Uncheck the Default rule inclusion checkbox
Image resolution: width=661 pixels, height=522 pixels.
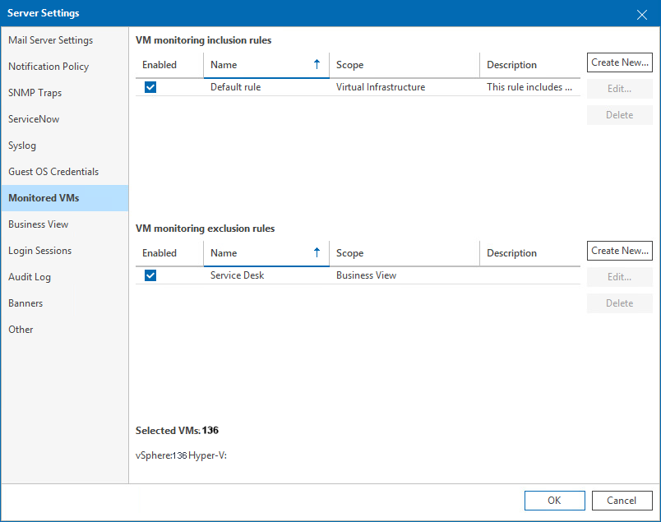coord(150,87)
